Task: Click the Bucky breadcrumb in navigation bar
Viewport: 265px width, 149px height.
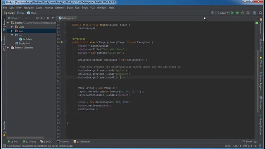Action: (x=9, y=13)
